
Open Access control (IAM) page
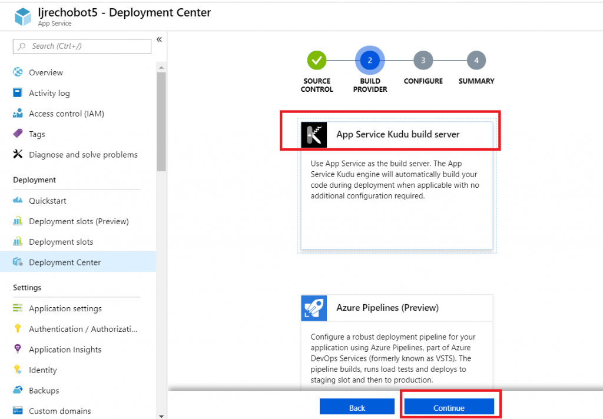pyautogui.click(x=78, y=114)
